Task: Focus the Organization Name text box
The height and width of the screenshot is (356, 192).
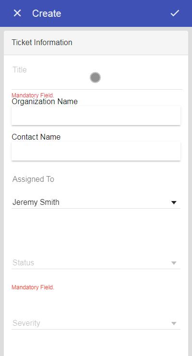Action: (96, 115)
